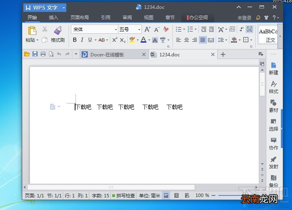Expand line spacing options arrow
Screen dimensions: 292x210
coord(226,40)
